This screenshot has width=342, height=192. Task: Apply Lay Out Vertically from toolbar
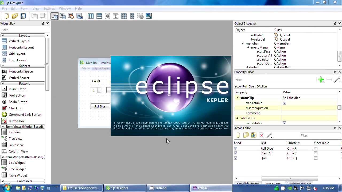coord(99,16)
